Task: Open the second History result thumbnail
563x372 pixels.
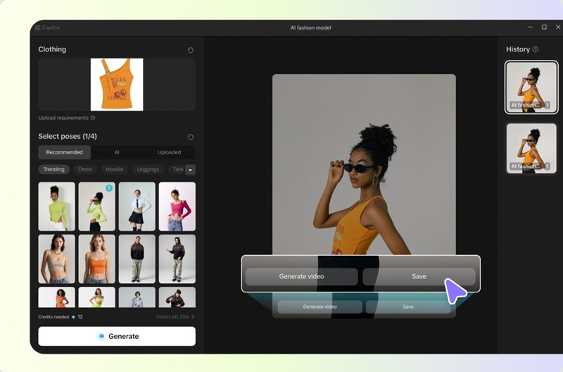Action: click(x=531, y=149)
